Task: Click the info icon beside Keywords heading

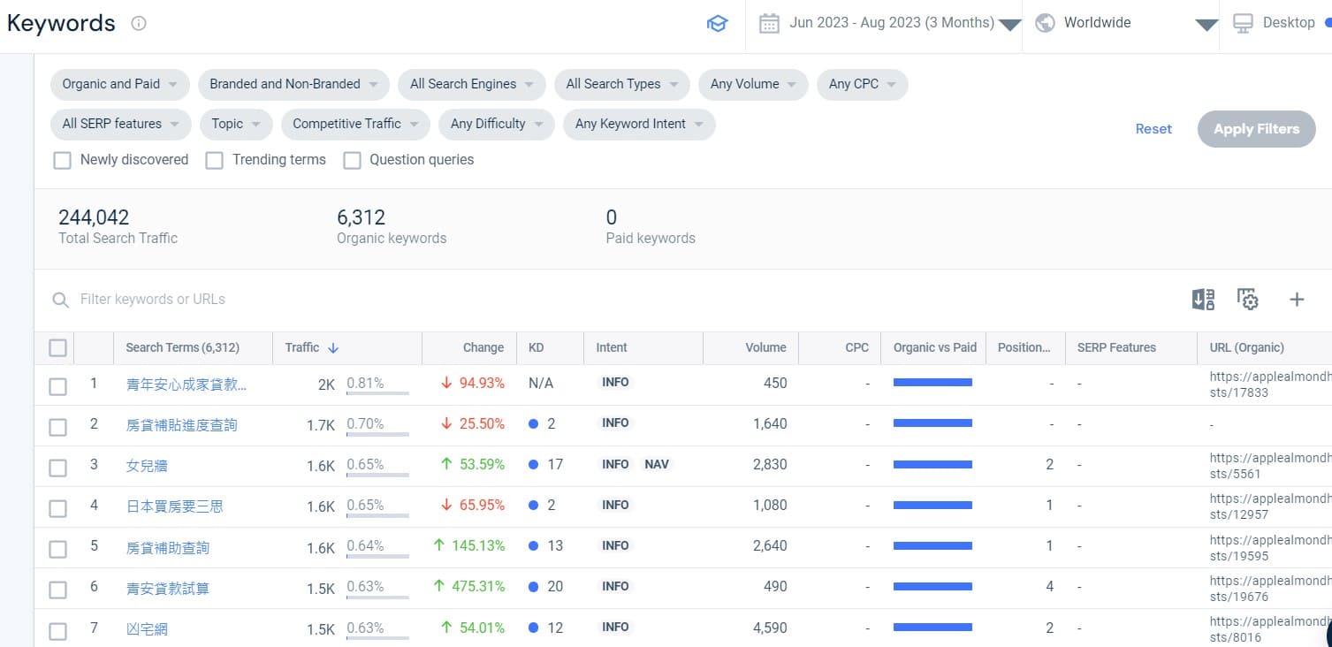Action: 138,25
